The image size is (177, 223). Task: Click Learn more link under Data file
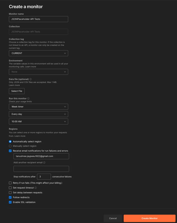(14, 85)
